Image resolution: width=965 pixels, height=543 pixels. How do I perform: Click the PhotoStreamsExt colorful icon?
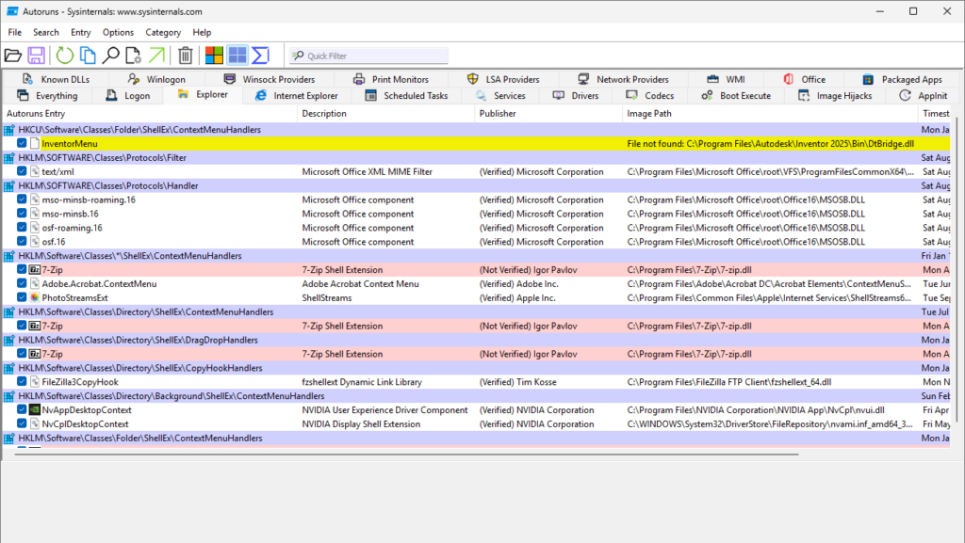coord(35,298)
